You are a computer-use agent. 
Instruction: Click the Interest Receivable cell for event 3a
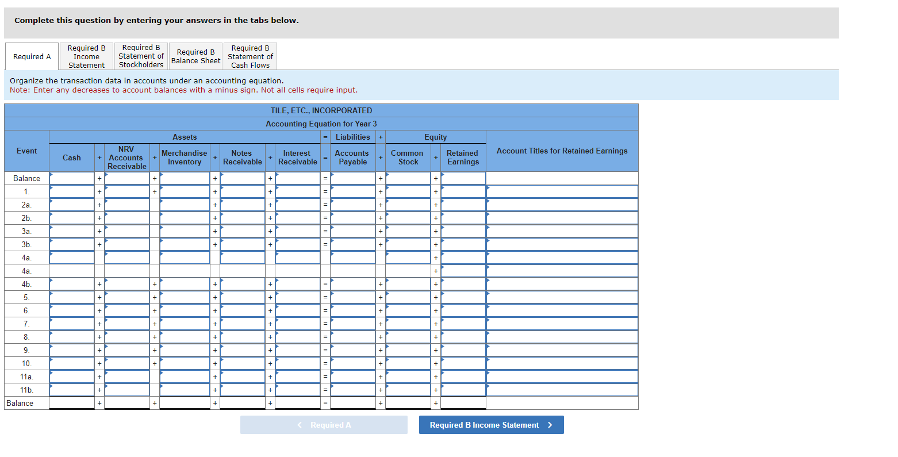pos(297,231)
